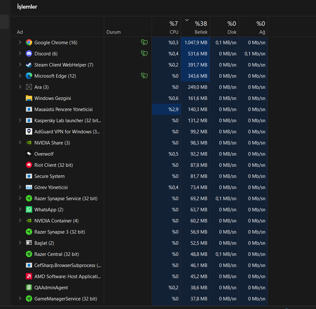Click the QAAdminAgent icon

click(x=29, y=287)
